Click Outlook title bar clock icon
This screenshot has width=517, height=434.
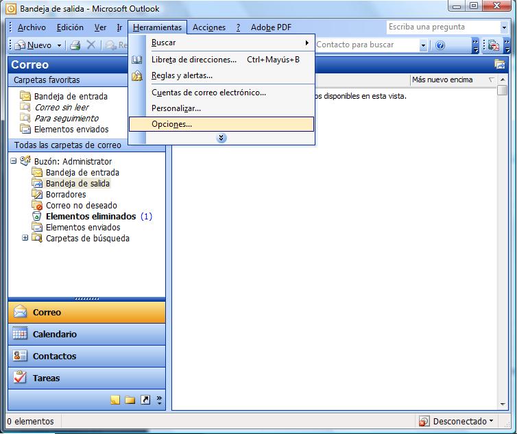(x=11, y=9)
